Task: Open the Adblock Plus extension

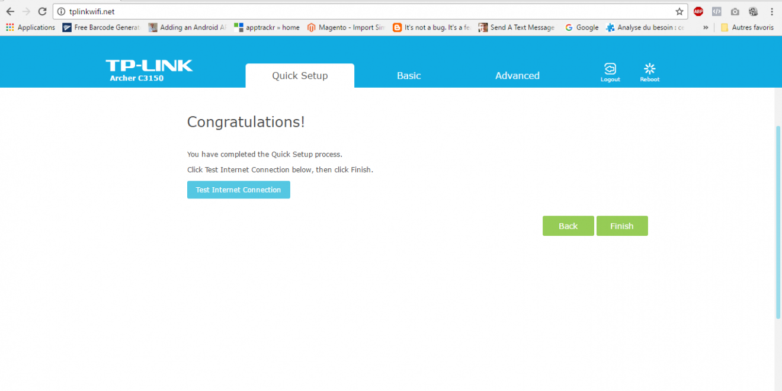Action: point(698,11)
